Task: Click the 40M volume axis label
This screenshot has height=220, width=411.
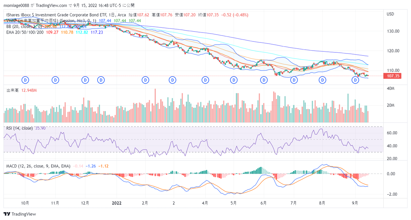Action: (391, 89)
